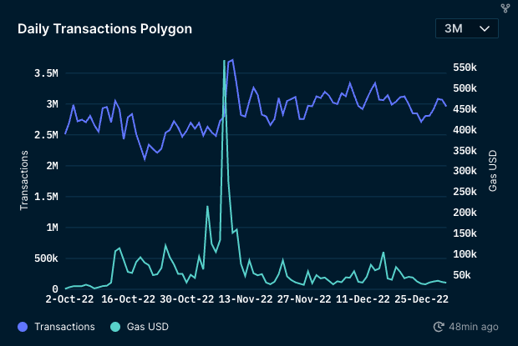The image size is (518, 346).
Task: Click the 3.5M left axis tick label
Action: 46,73
